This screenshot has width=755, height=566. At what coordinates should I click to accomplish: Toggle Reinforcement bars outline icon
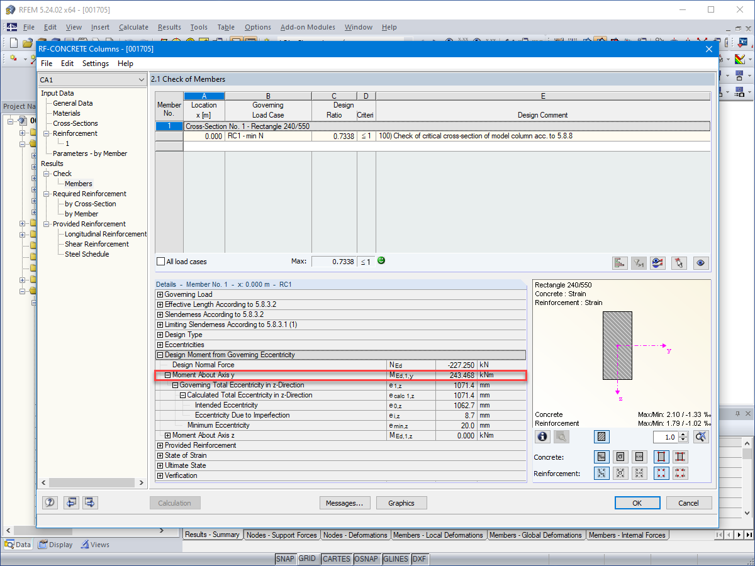(x=661, y=473)
